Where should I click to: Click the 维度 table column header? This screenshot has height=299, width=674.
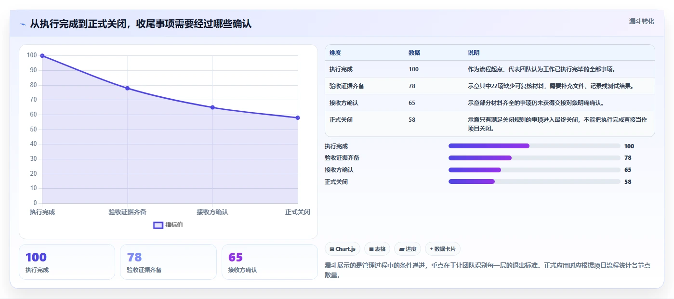pos(335,53)
